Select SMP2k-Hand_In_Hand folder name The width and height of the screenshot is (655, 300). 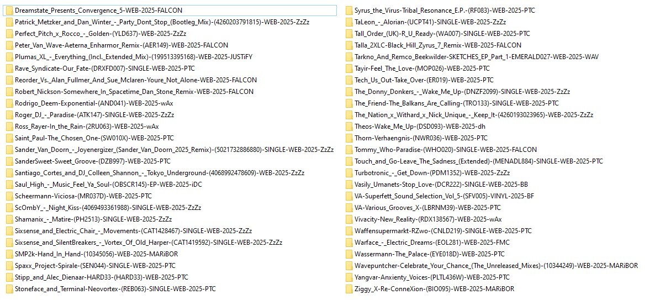click(96, 254)
